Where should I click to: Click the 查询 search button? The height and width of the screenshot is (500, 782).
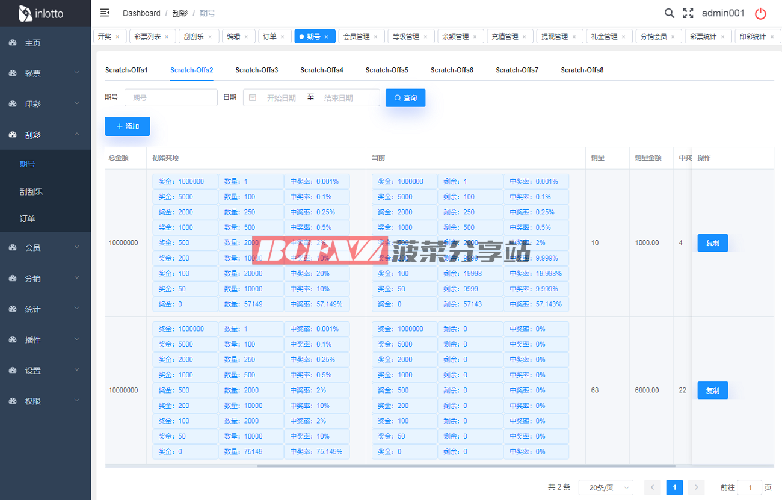405,98
